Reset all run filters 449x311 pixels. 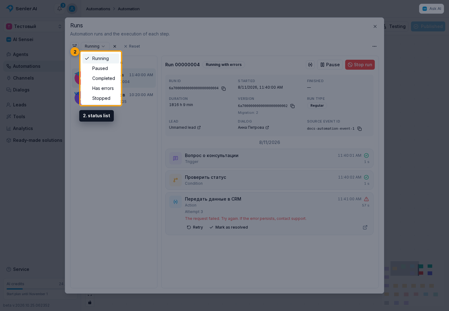tap(132, 46)
